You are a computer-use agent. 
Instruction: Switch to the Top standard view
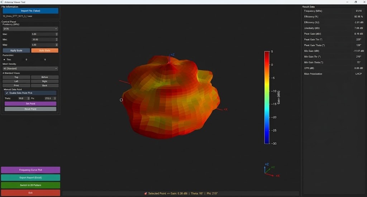point(16,77)
